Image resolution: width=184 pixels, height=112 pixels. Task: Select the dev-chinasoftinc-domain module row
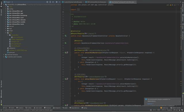(32, 20)
